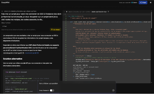Click the dataikuapi/dssclient.py file path
Image resolution: width=154 pixels, height=94 pixels.
pos(99,12)
